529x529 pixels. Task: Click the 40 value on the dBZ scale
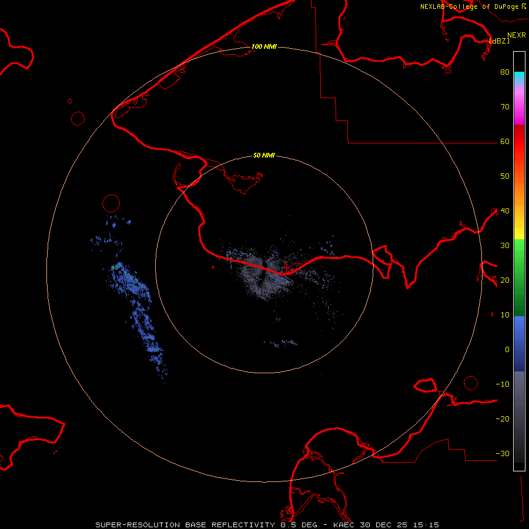point(505,211)
